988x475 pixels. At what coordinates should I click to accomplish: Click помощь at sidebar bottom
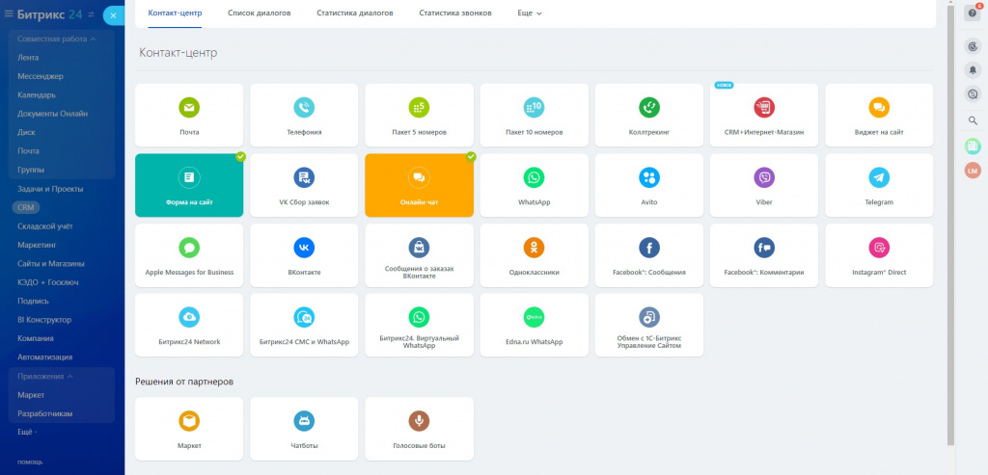click(x=30, y=462)
